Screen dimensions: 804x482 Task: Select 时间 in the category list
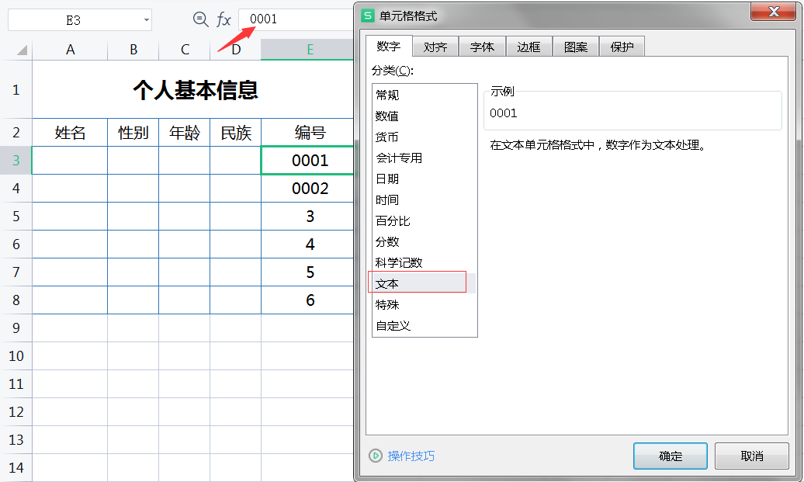tap(425, 200)
